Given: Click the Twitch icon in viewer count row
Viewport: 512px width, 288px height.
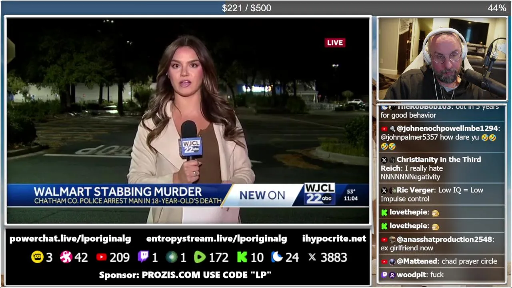Looking at the screenshot, I should click(x=143, y=257).
